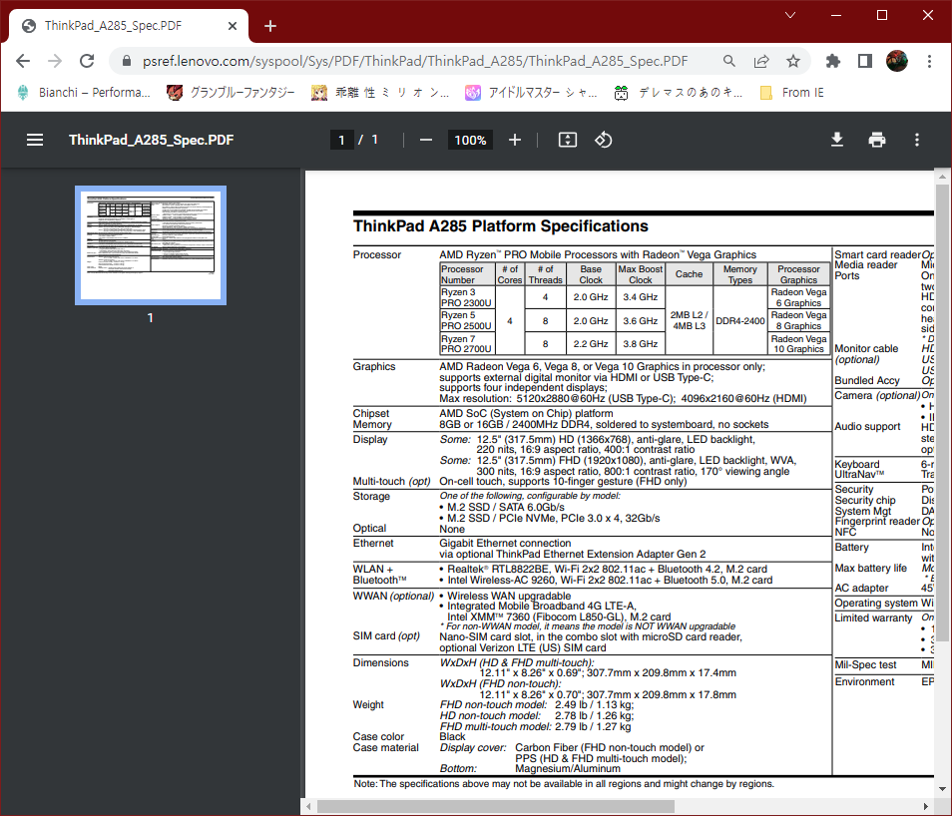Maximize the browser window
The height and width of the screenshot is (816, 952).
pyautogui.click(x=881, y=15)
